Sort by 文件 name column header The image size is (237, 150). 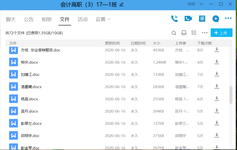pyautogui.click(x=13, y=43)
